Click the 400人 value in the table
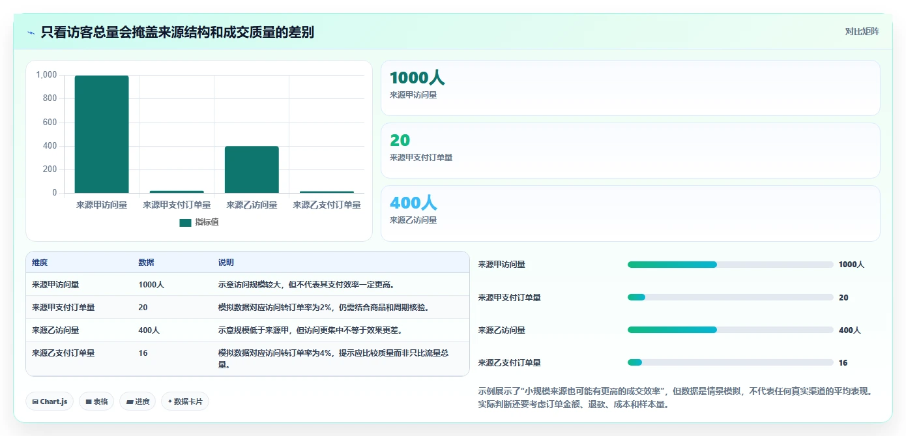The image size is (906, 436). [149, 330]
